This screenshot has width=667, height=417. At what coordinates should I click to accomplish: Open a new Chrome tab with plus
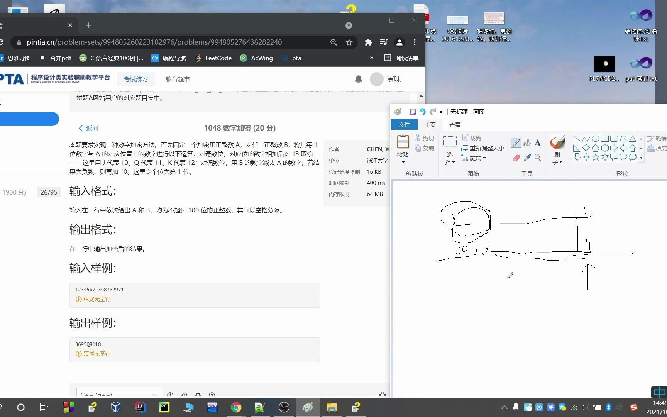pyautogui.click(x=88, y=25)
